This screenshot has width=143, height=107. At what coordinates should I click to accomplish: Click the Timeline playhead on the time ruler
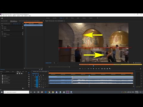pyautogui.click(x=89, y=75)
